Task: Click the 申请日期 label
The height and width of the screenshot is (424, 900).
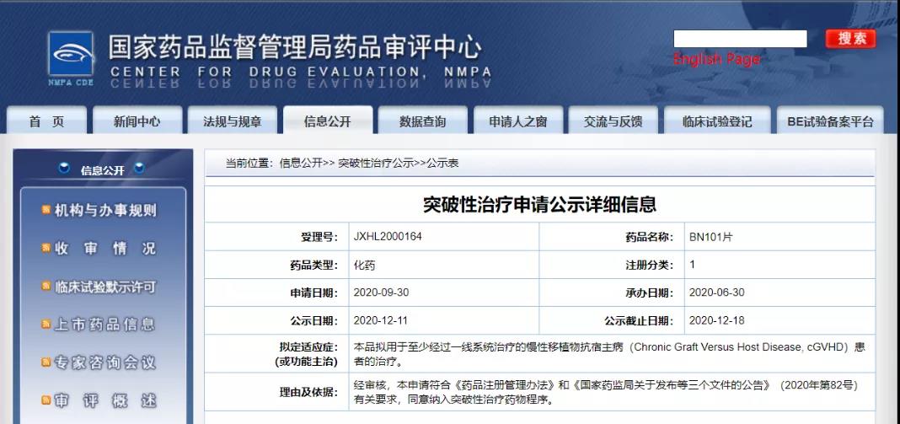Action: pos(313,293)
